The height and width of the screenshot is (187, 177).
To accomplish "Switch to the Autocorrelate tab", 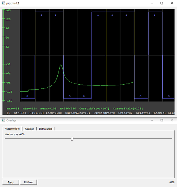I will click(x=12, y=129).
